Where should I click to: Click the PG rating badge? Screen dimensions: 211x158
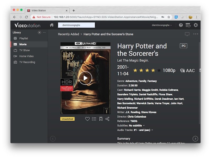point(183,46)
